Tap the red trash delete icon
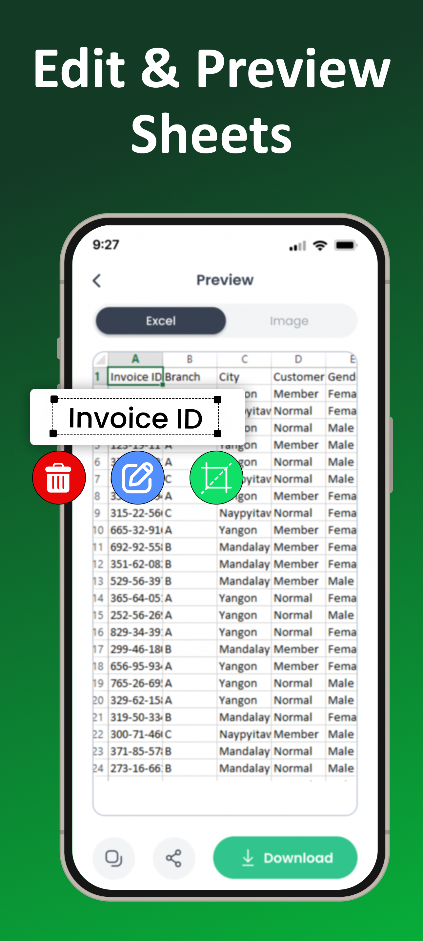Screen dimensions: 423x941 click(59, 478)
